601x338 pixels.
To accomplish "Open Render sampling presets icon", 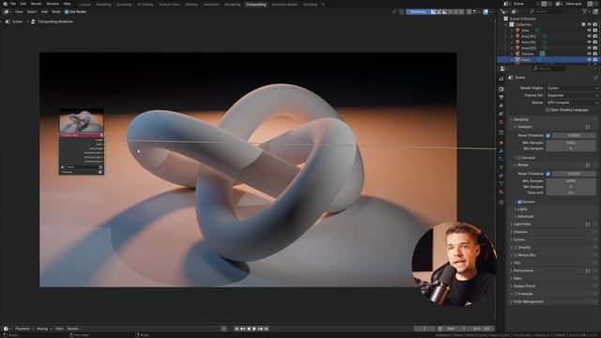I will 588,165.
